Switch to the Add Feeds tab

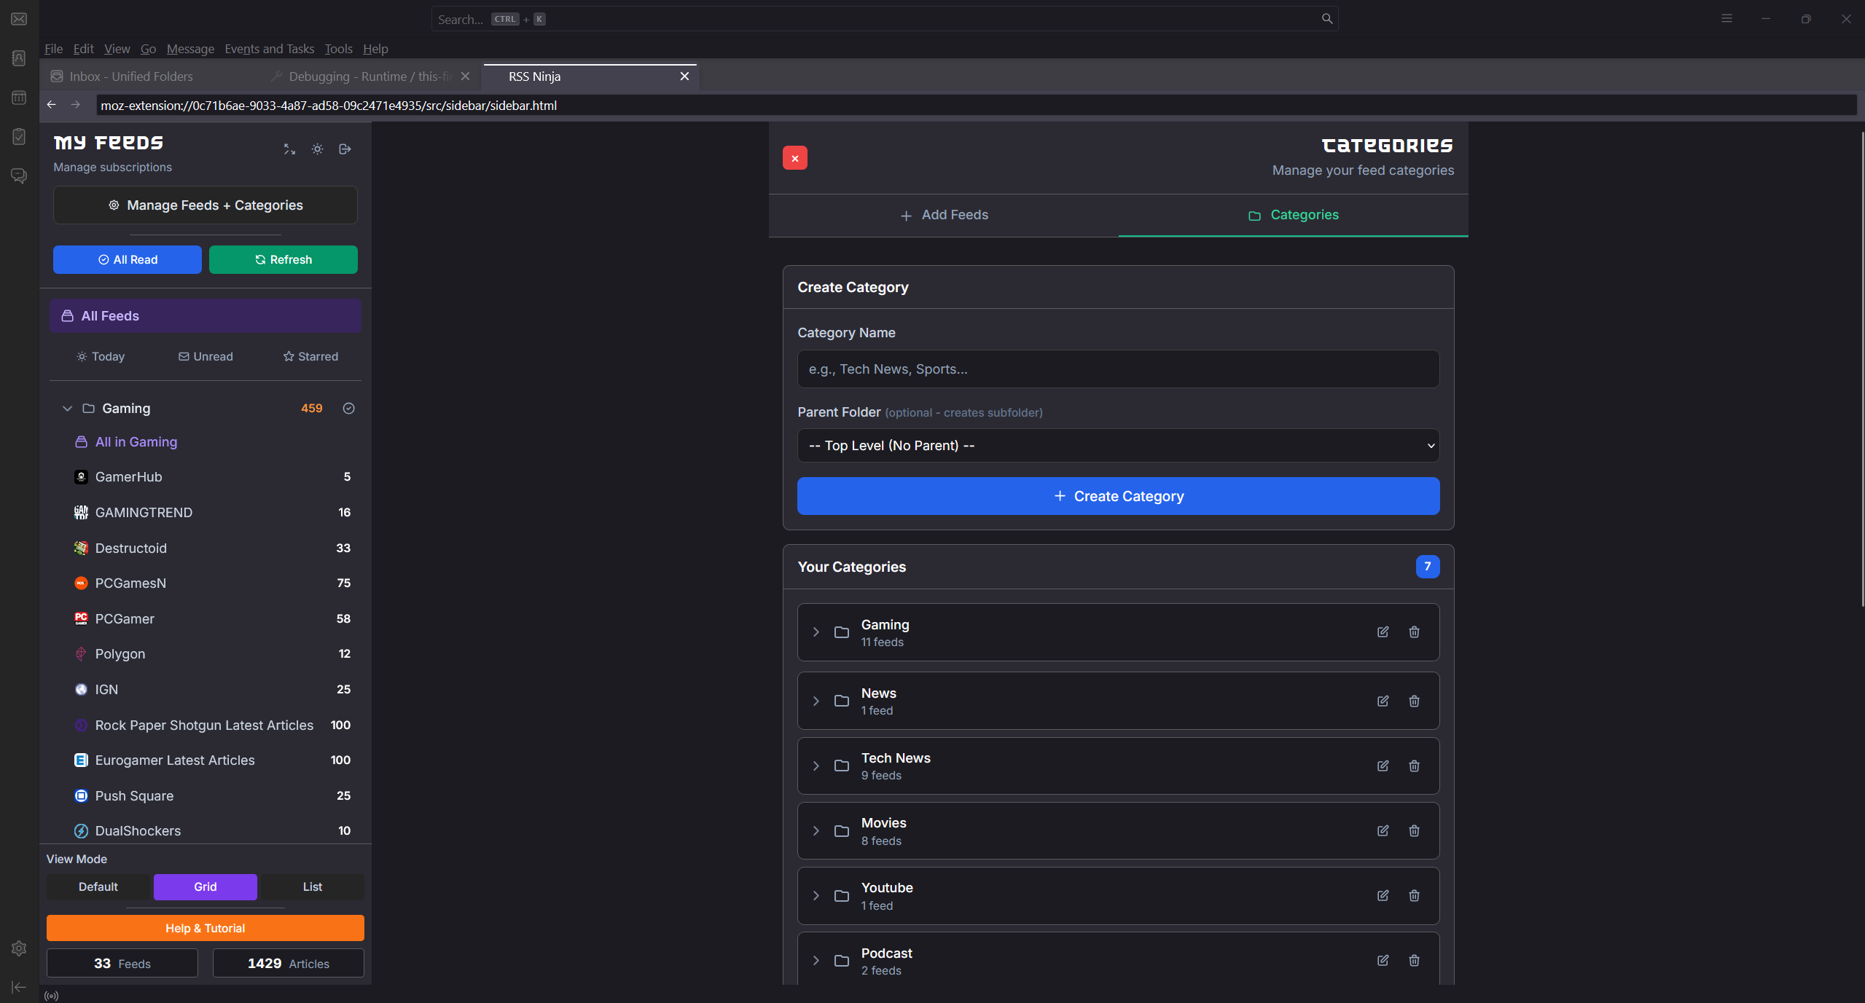944,215
